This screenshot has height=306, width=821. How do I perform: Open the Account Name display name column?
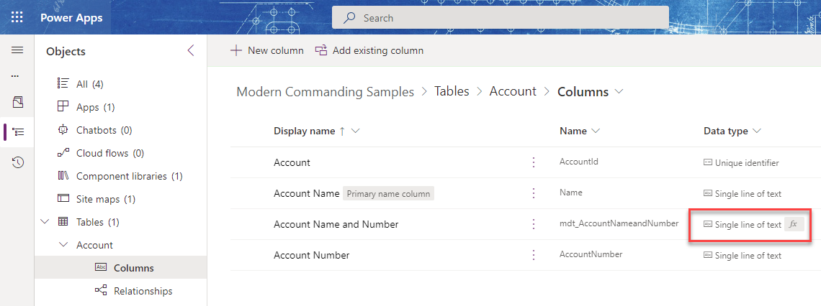coord(306,194)
